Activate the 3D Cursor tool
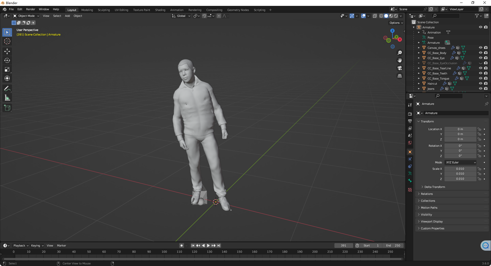This screenshot has width=491, height=266. pyautogui.click(x=7, y=41)
